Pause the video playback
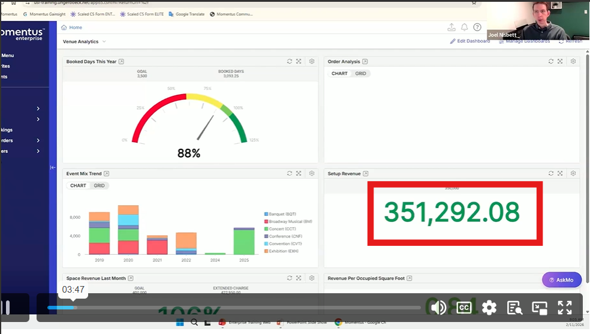Image resolution: width=590 pixels, height=334 pixels. 6,308
